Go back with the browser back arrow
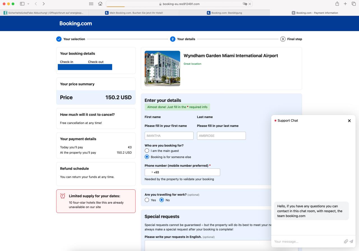This screenshot has width=359, height=251. (36, 4)
